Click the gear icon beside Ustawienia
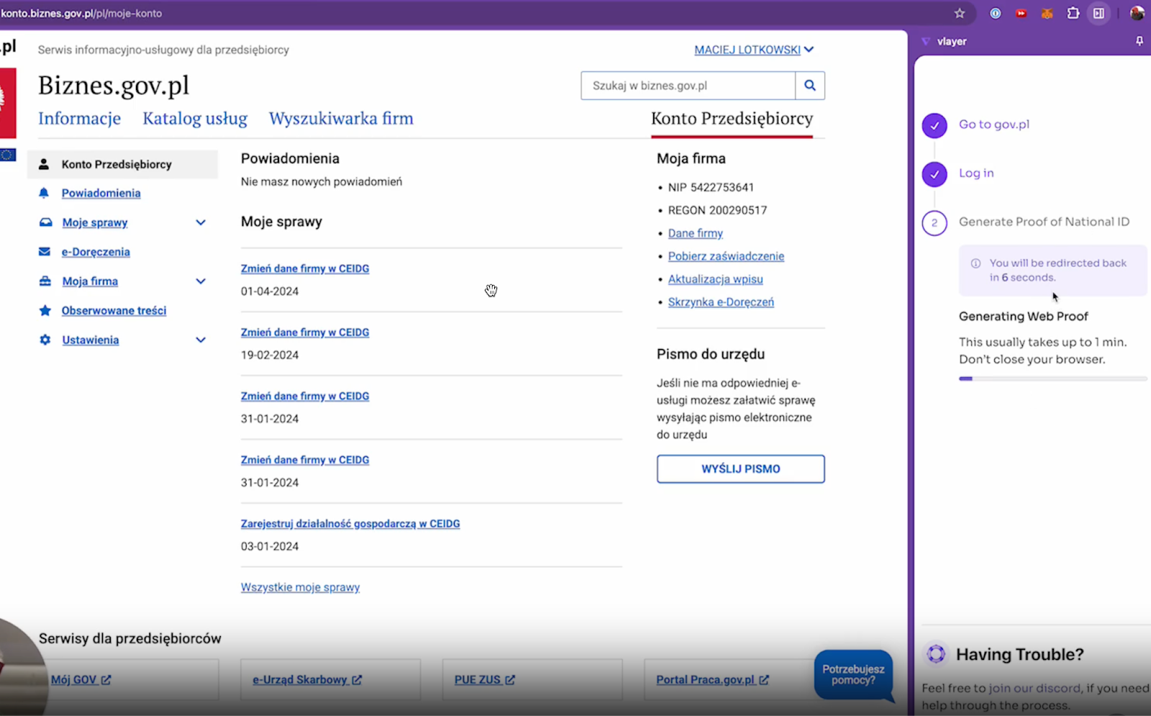This screenshot has width=1151, height=716. click(x=45, y=340)
